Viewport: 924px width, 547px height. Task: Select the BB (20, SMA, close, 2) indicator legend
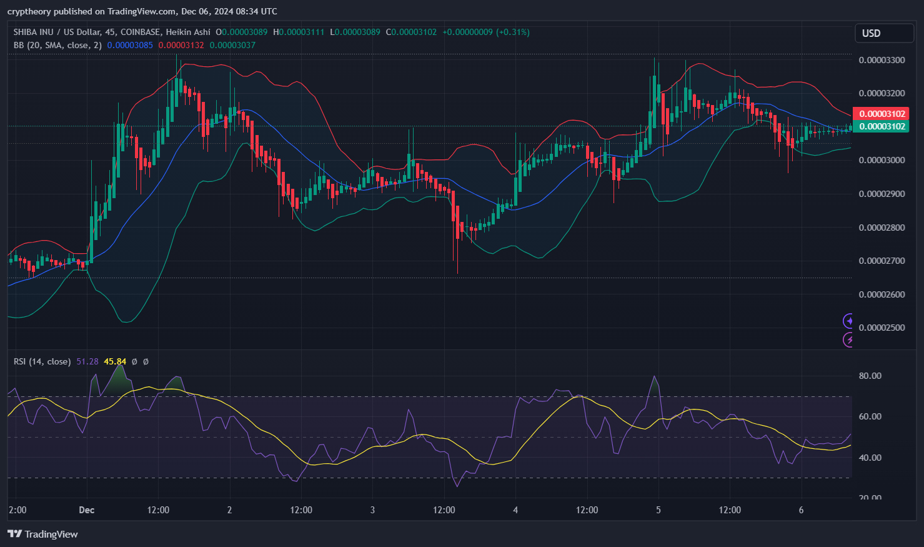click(57, 45)
